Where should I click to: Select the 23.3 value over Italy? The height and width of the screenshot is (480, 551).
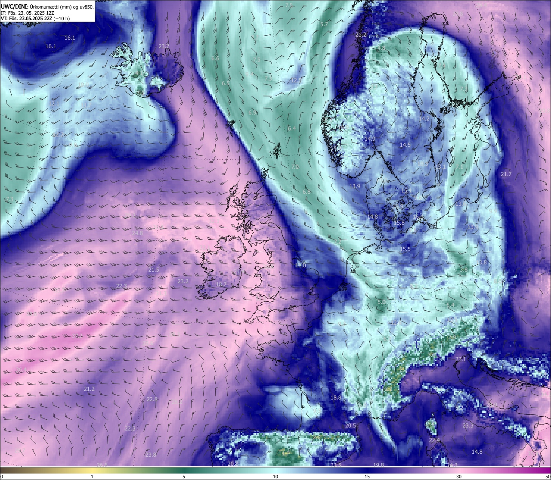point(468,425)
